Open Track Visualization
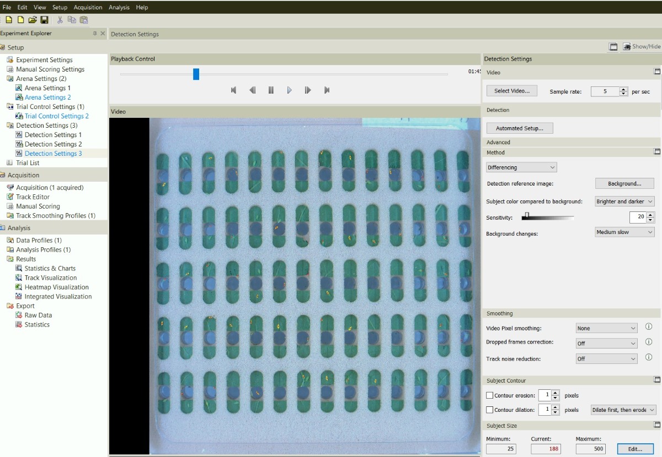662x457 pixels. click(x=51, y=278)
